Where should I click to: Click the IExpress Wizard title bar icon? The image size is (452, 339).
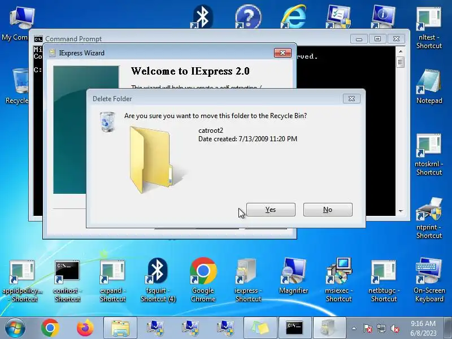tap(52, 53)
